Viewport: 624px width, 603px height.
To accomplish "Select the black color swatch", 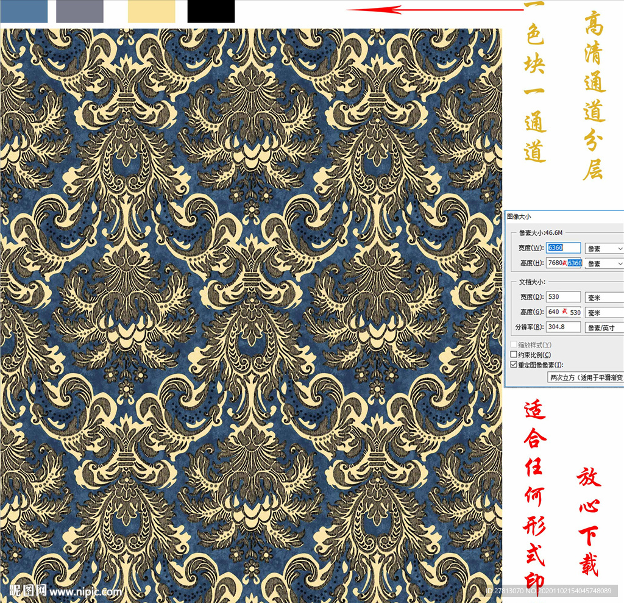I will (211, 11).
